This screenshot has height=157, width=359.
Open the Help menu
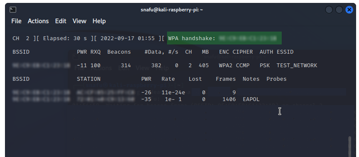tap(99, 21)
